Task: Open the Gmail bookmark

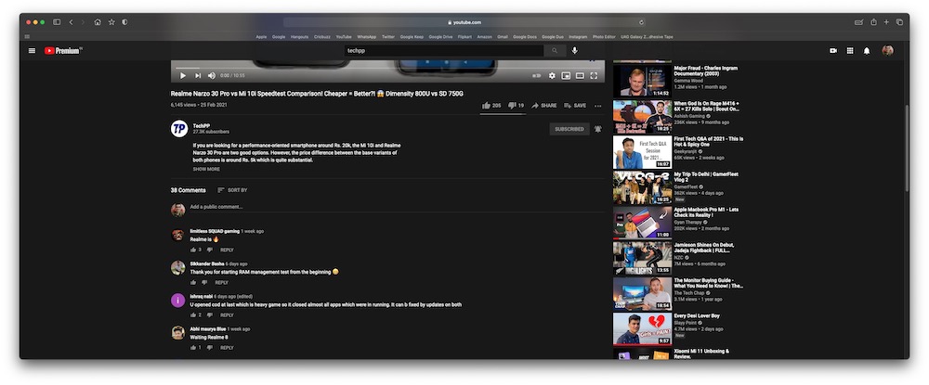Action: (503, 37)
